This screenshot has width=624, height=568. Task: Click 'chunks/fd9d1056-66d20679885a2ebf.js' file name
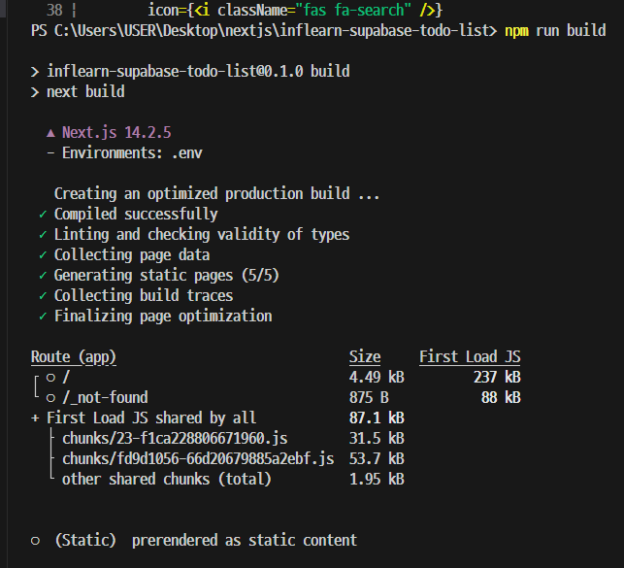click(x=198, y=459)
